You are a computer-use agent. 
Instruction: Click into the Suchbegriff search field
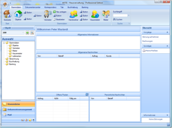point(120,15)
